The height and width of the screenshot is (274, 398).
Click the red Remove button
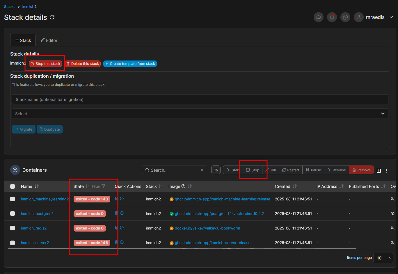point(361,170)
